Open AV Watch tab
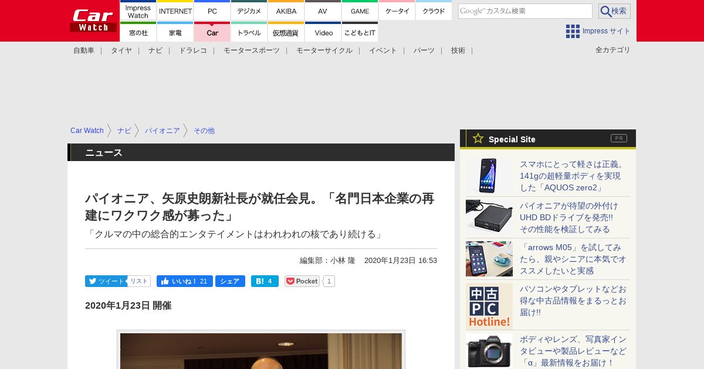Image resolution: width=704 pixels, height=369 pixels. coord(323,11)
